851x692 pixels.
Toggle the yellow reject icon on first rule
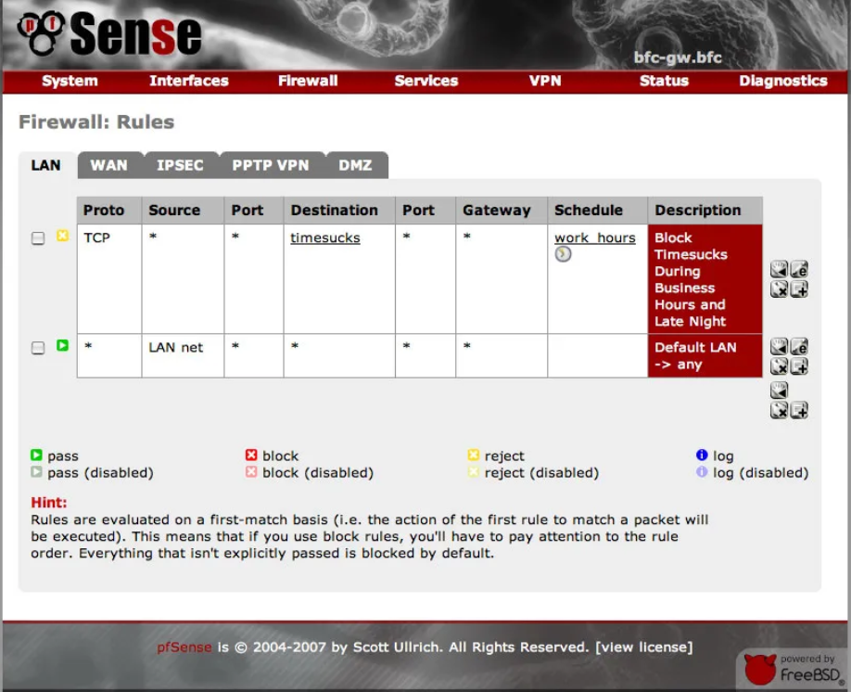click(62, 236)
